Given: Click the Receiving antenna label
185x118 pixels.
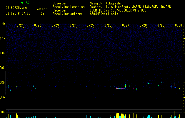Looking at the screenshot, I should coord(68,14).
